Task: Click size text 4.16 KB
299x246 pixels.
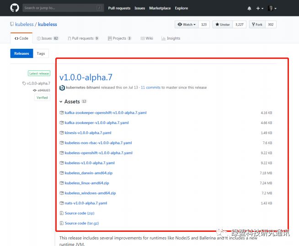Action: (x=267, y=113)
